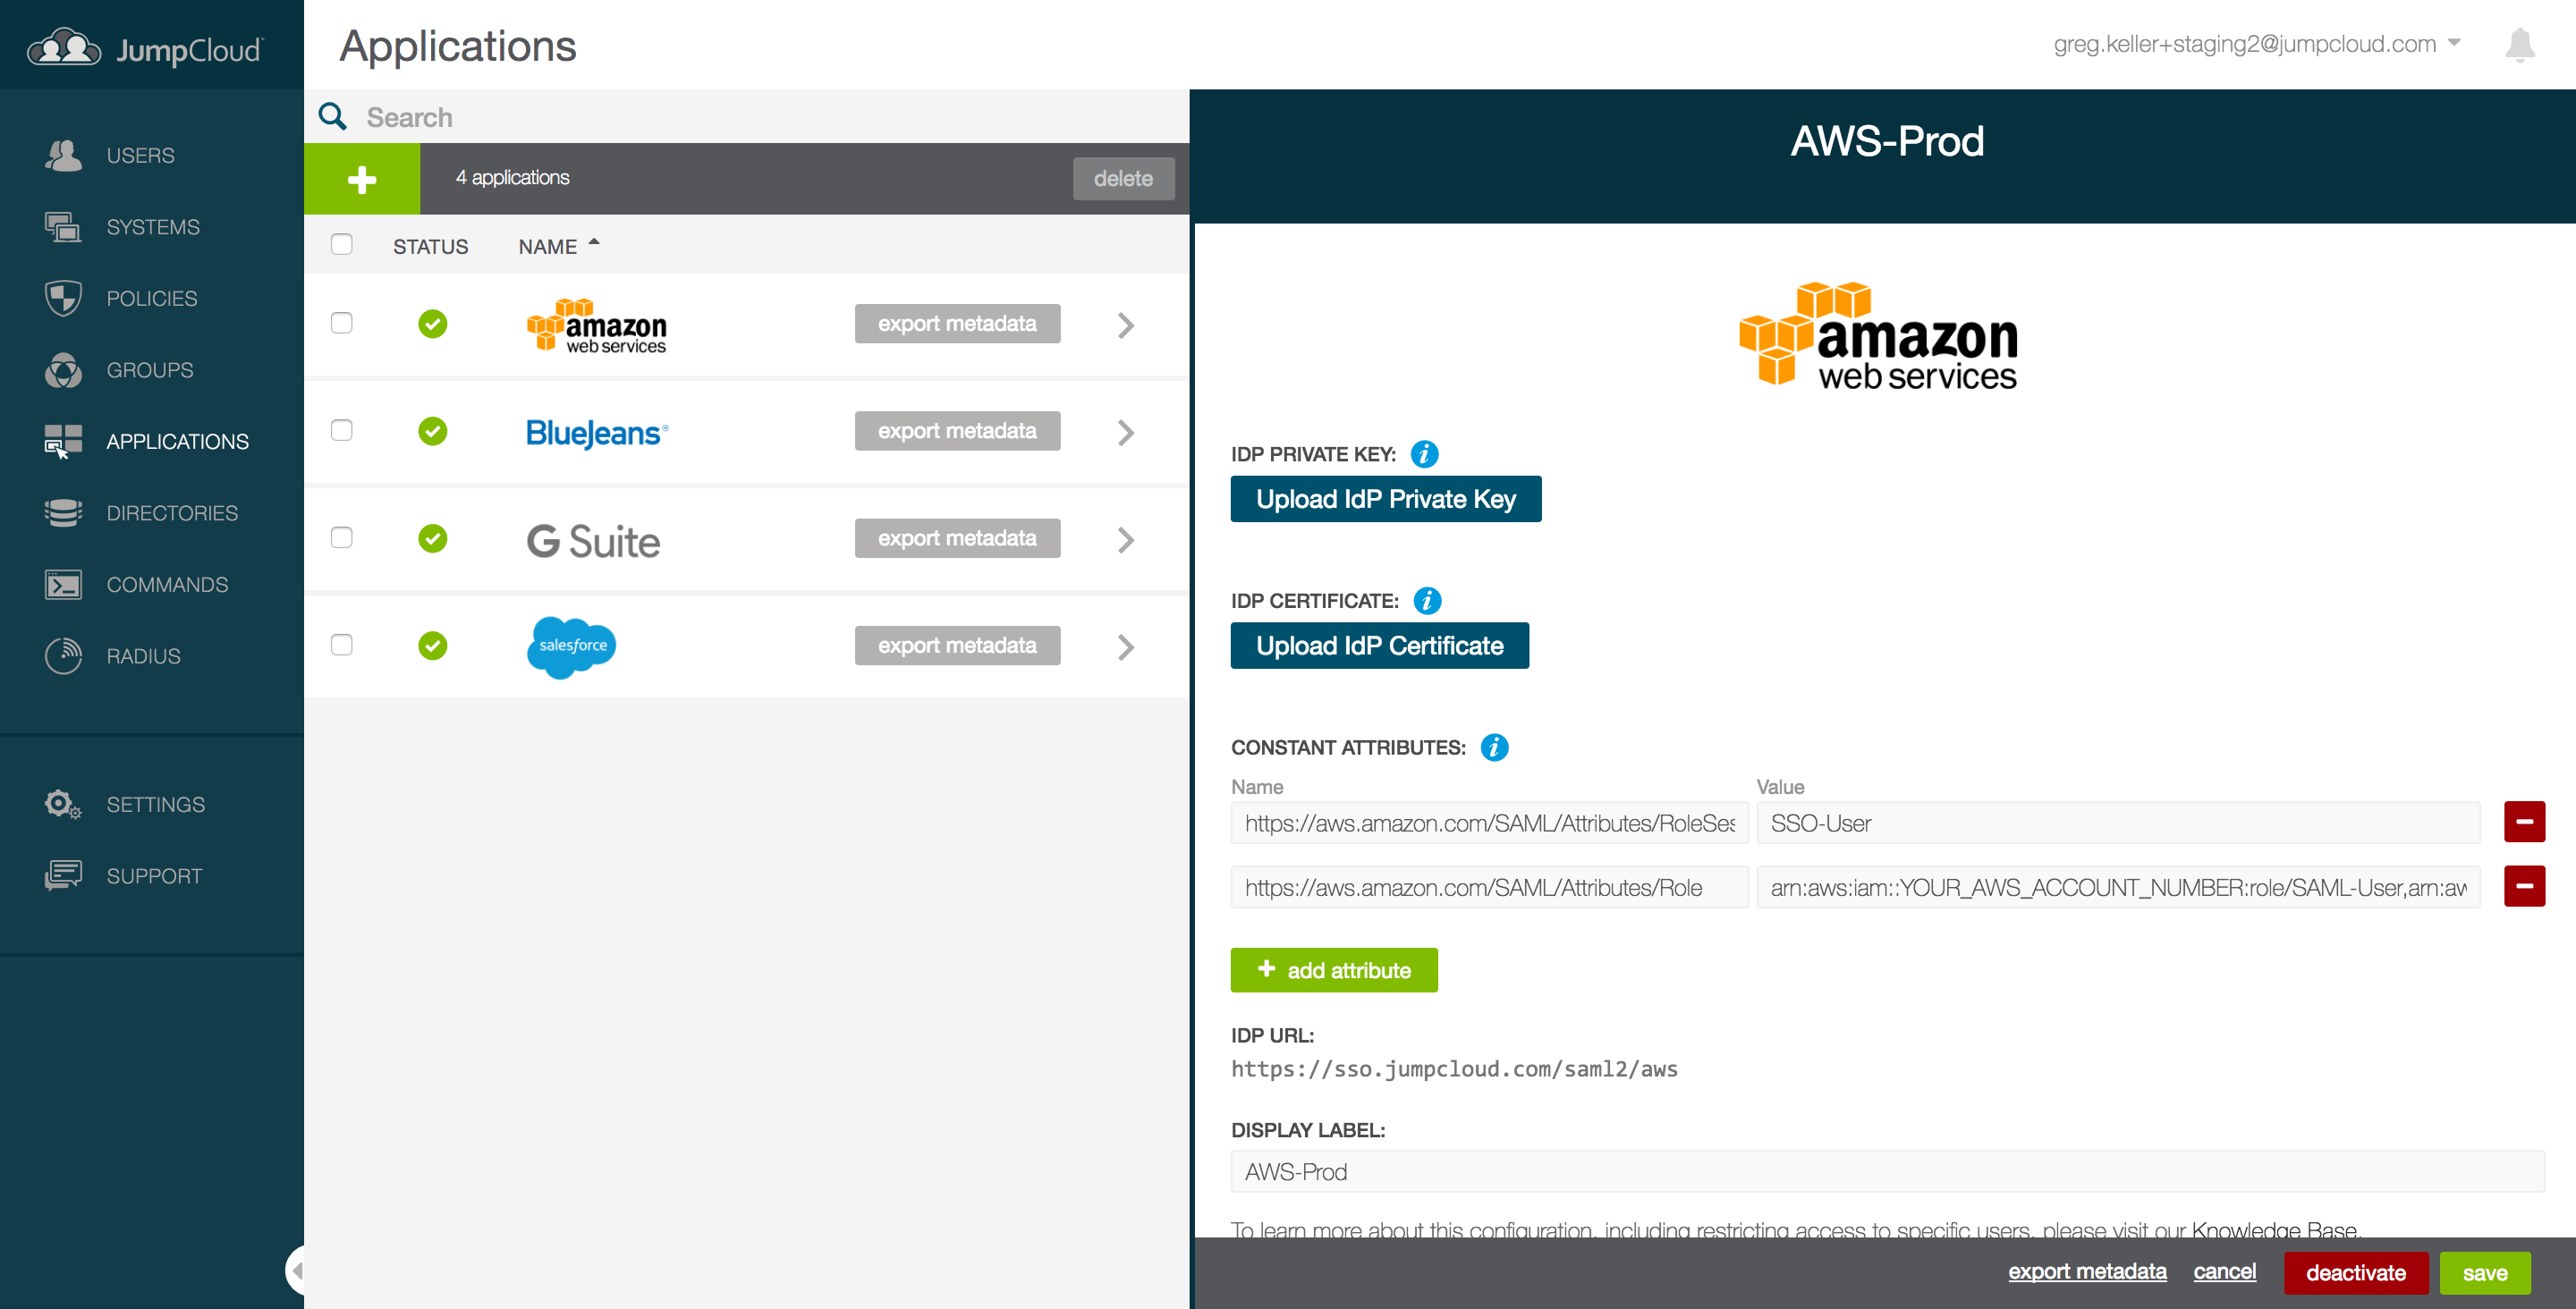Click the info icon next to IDP CERTIFICATE
The height and width of the screenshot is (1309, 2576).
point(1428,601)
